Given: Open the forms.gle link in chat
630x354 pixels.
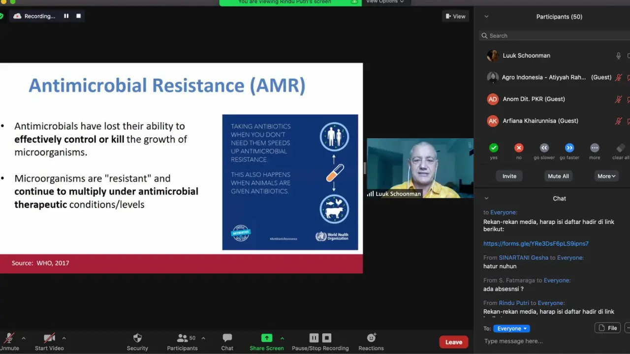Looking at the screenshot, I should click(536, 243).
